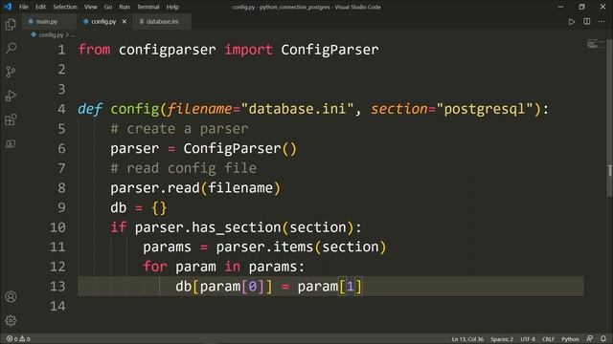Open the More Actions ellipsis menu
Viewport: 613px width, 344px height.
pos(602,21)
